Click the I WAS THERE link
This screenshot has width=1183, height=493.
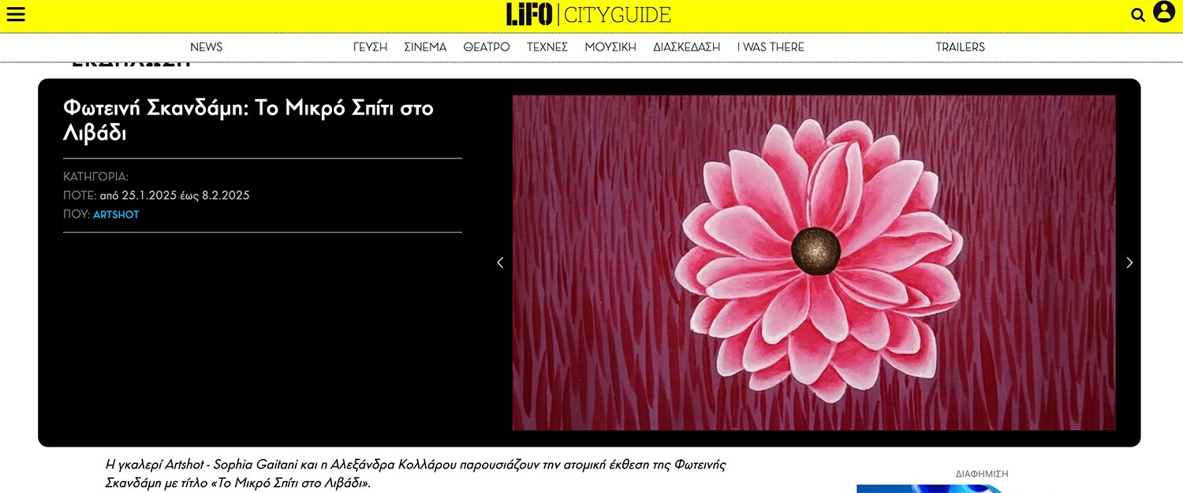(770, 47)
